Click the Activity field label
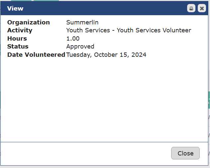 [x=20, y=30]
